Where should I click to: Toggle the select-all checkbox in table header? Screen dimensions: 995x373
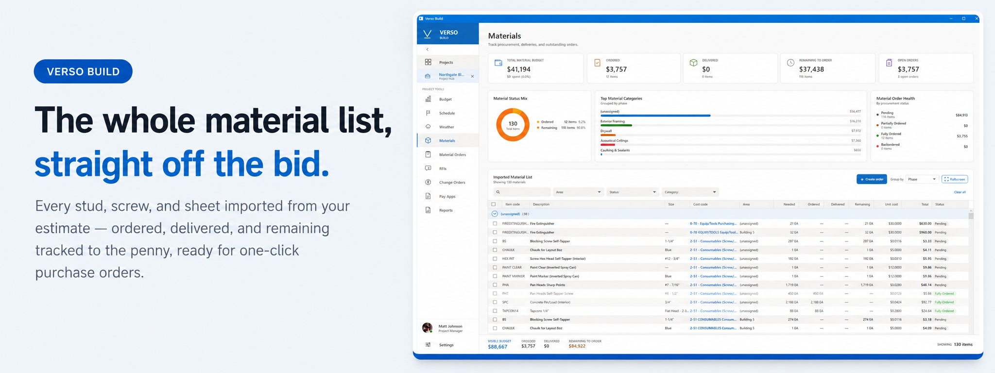click(494, 204)
